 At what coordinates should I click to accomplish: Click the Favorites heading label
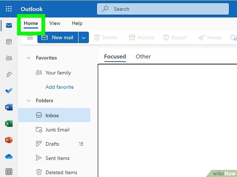coord(47,58)
